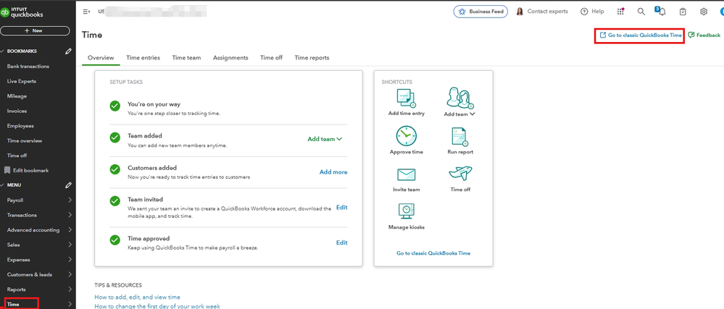The image size is (724, 309).
Task: Open How to add, edit, and view time
Action: (137, 297)
